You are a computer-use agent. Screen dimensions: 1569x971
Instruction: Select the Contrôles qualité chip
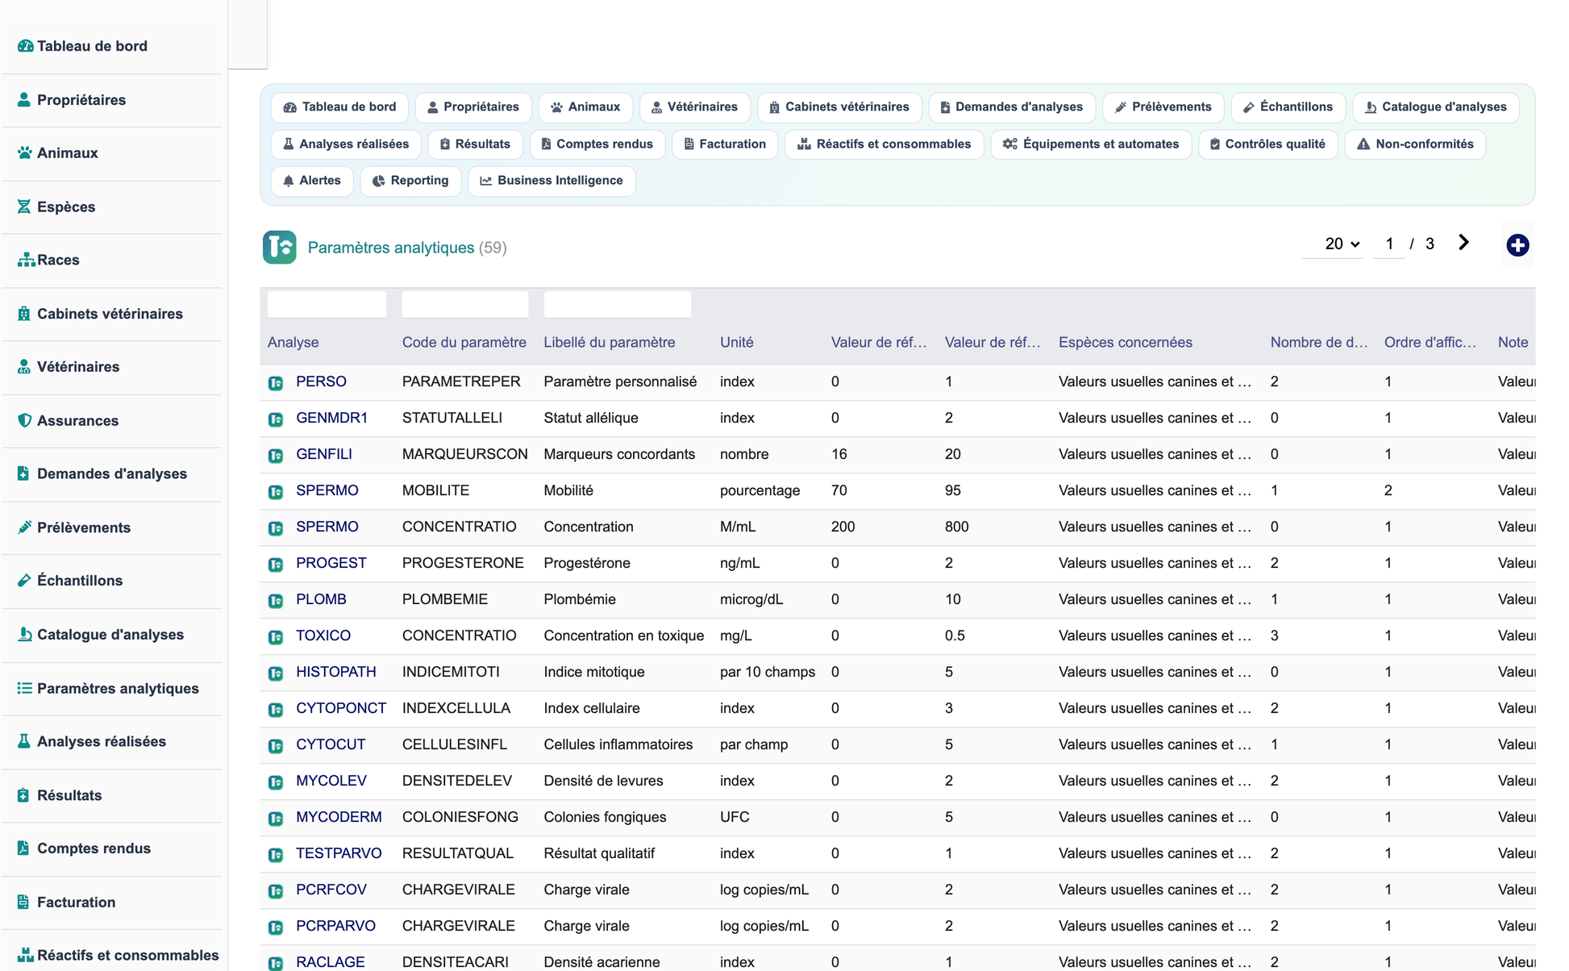coord(1267,144)
